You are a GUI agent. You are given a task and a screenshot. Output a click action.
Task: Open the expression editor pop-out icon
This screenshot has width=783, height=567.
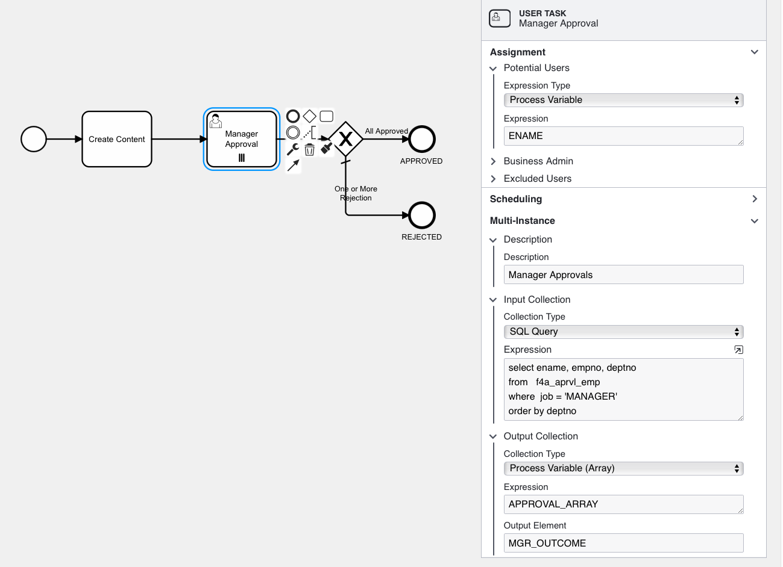point(738,350)
